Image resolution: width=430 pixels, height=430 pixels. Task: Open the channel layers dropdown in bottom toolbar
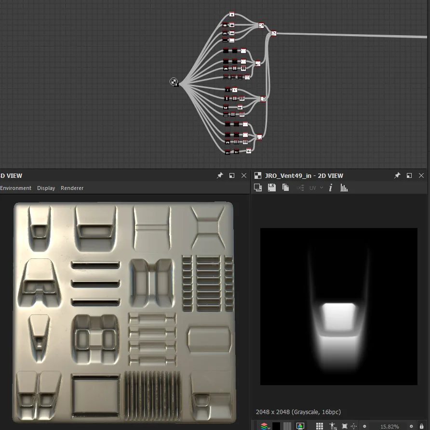(x=265, y=426)
